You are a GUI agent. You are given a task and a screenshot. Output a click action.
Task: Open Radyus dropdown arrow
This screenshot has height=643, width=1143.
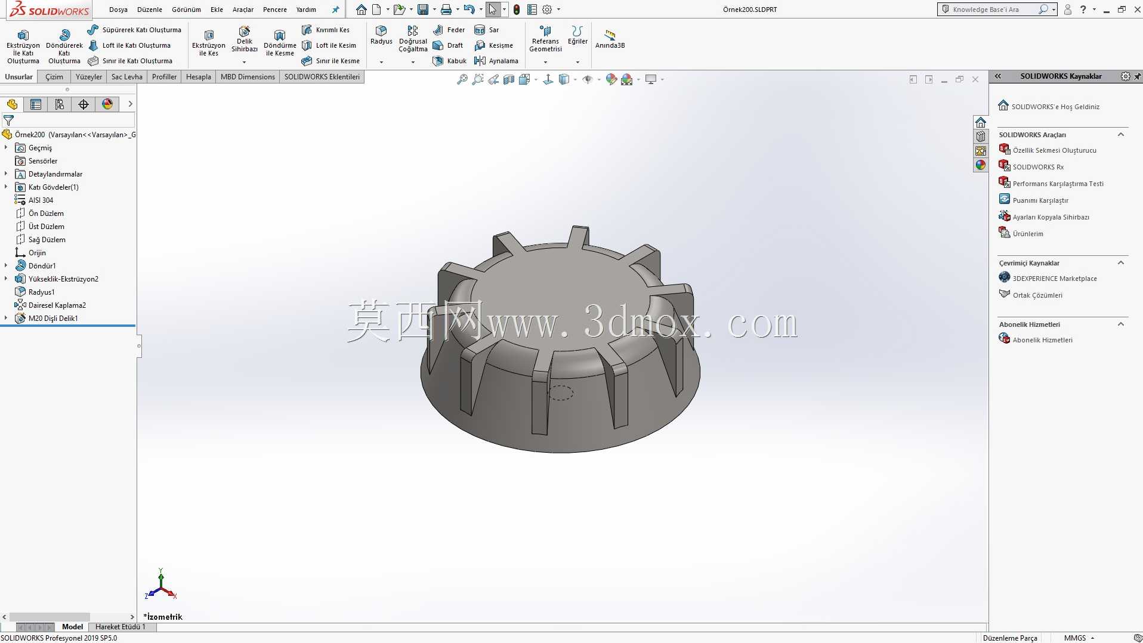381,62
